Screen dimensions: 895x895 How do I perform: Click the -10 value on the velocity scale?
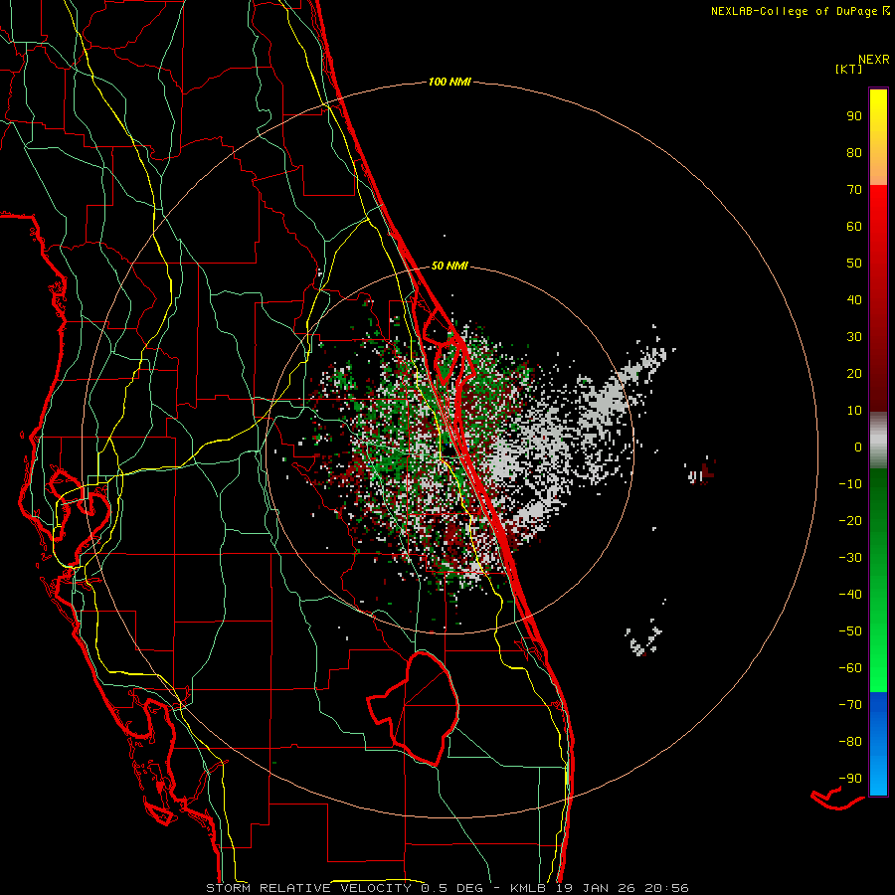[x=850, y=484]
